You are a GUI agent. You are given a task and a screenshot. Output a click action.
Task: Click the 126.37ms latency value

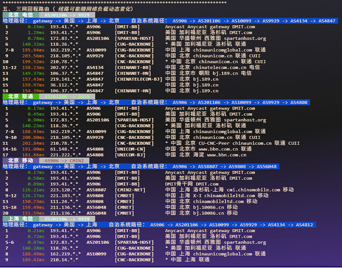pos(33,196)
